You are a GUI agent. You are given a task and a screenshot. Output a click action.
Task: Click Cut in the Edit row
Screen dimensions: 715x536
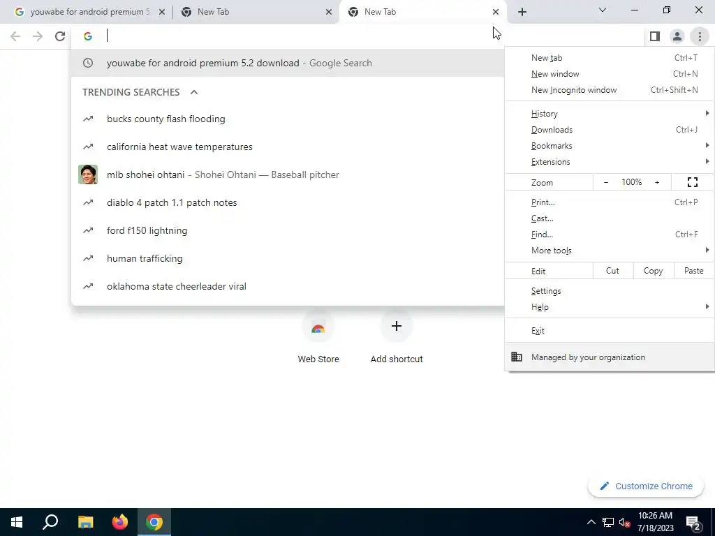pyautogui.click(x=613, y=271)
